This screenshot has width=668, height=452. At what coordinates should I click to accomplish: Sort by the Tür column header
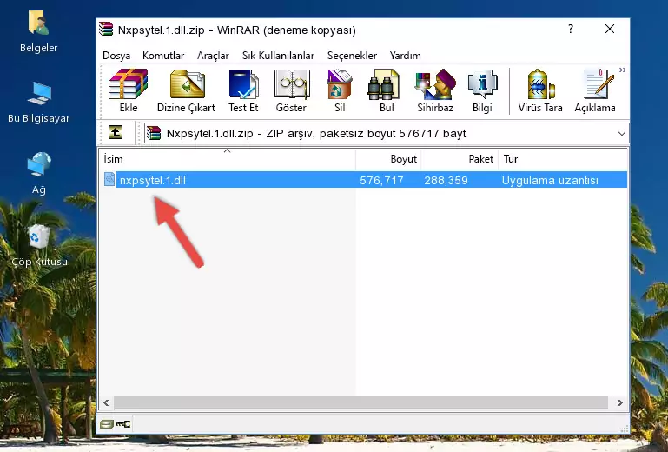click(x=562, y=159)
